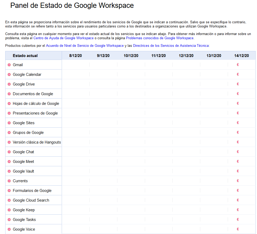Click Google Calendar incident marker under 14/12/20
This screenshot has height=234, width=257.
238,75
